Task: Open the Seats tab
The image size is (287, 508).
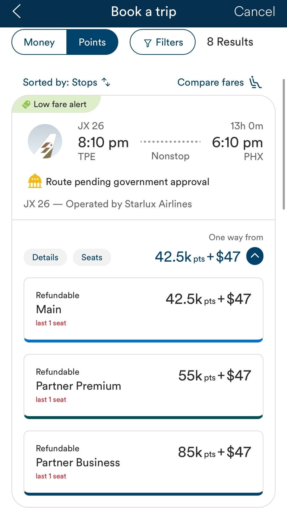Action: (92, 257)
